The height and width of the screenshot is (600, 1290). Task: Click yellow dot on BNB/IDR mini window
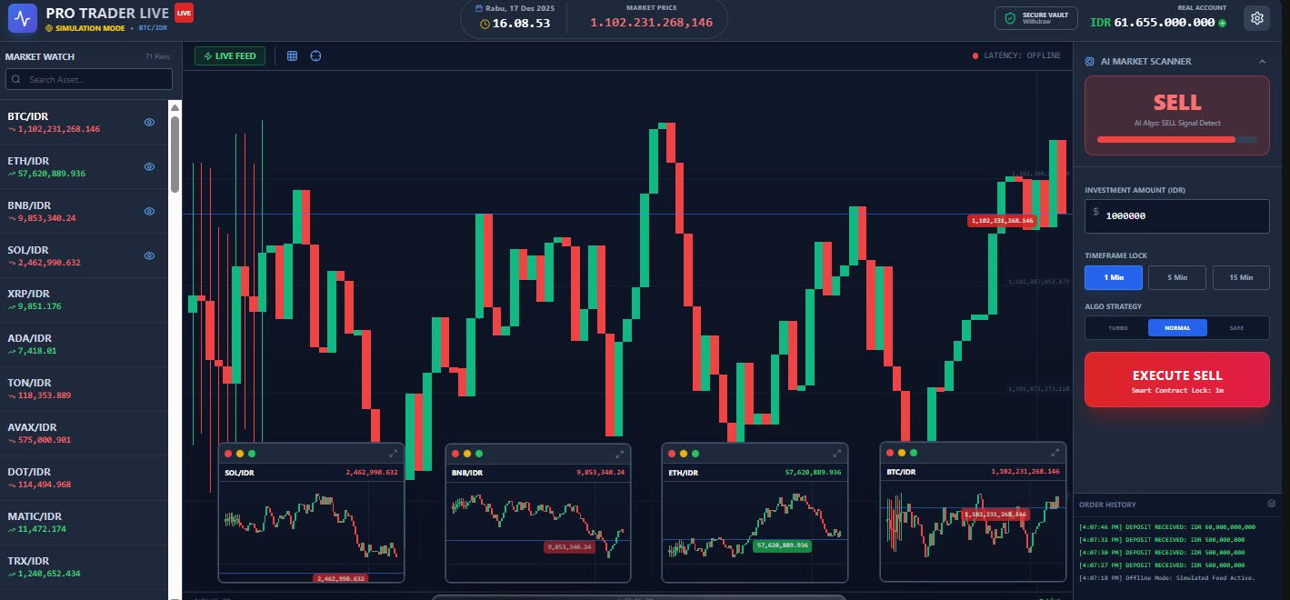coord(467,454)
